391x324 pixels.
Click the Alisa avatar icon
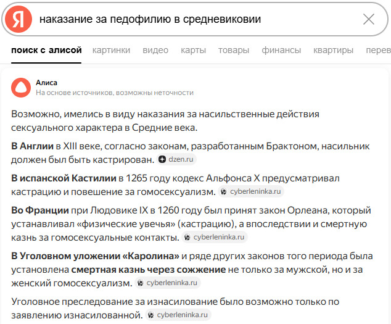click(x=21, y=87)
